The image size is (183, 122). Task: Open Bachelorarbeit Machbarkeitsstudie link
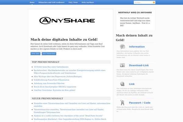tap(70, 72)
